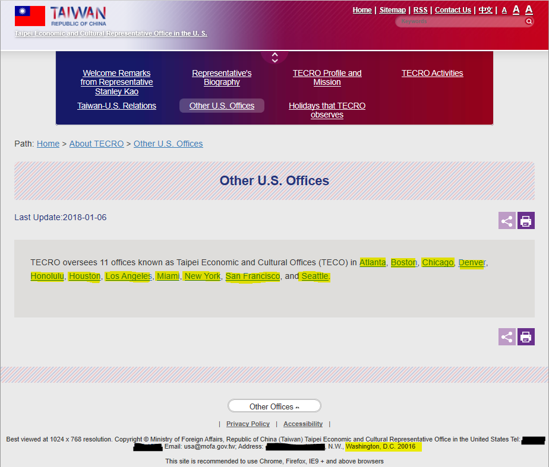Open the Honolulu office link
This screenshot has width=549, height=467.
pos(48,276)
